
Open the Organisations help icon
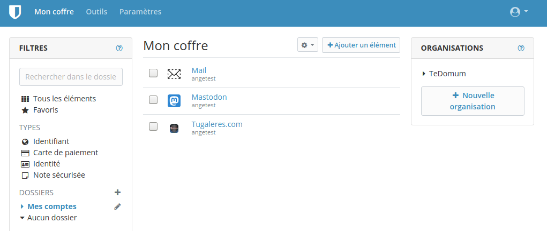521,48
